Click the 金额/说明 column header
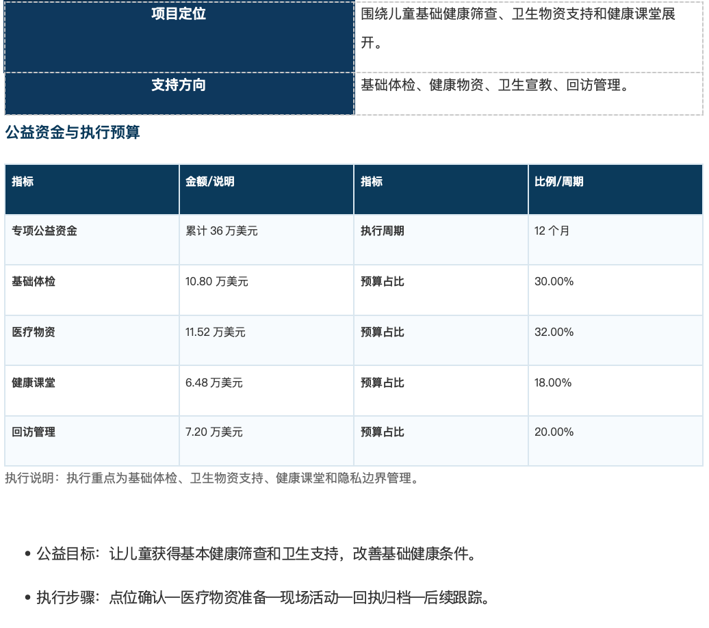 tap(266, 189)
